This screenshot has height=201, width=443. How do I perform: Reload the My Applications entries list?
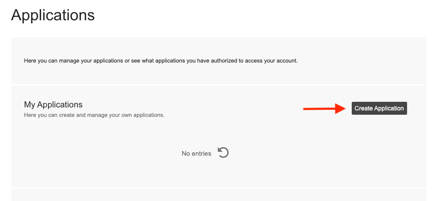223,153
